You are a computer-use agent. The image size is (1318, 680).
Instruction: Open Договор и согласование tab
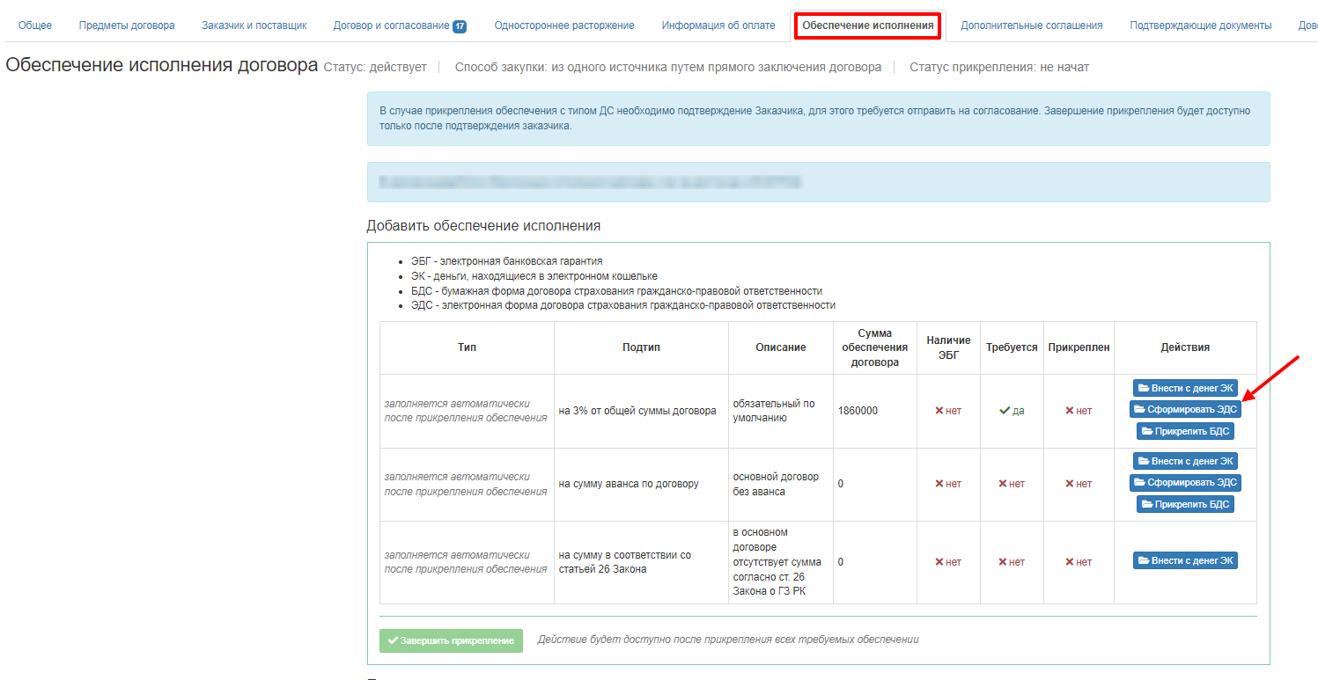391,26
